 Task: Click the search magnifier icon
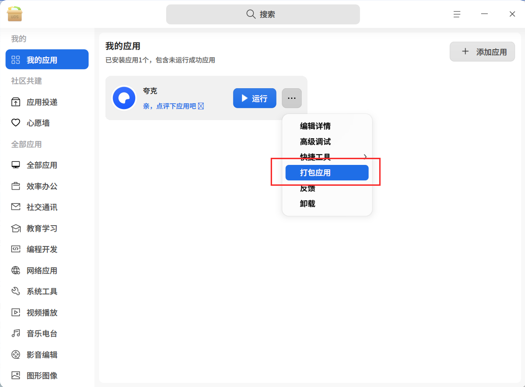tap(251, 14)
